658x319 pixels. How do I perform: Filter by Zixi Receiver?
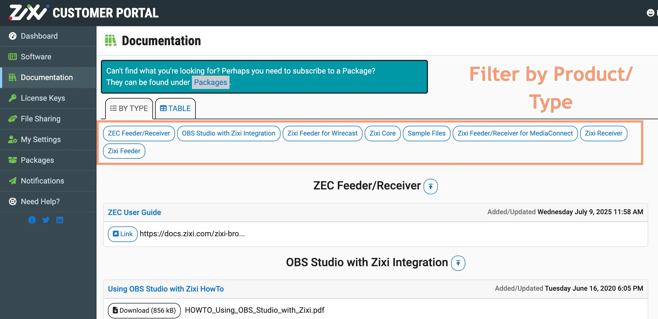[604, 133]
